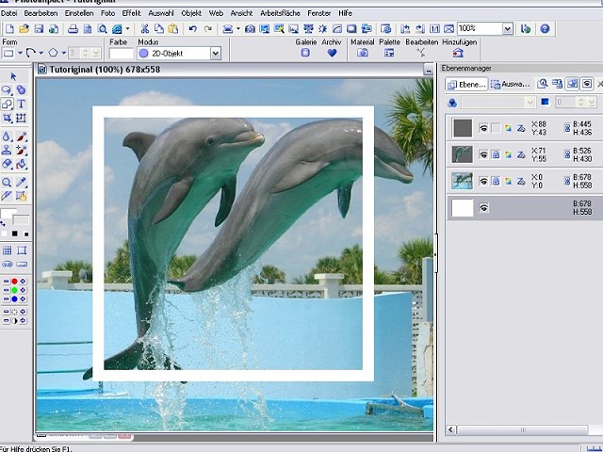
Task: Click the Paste clipboard icon
Action: click(x=173, y=29)
